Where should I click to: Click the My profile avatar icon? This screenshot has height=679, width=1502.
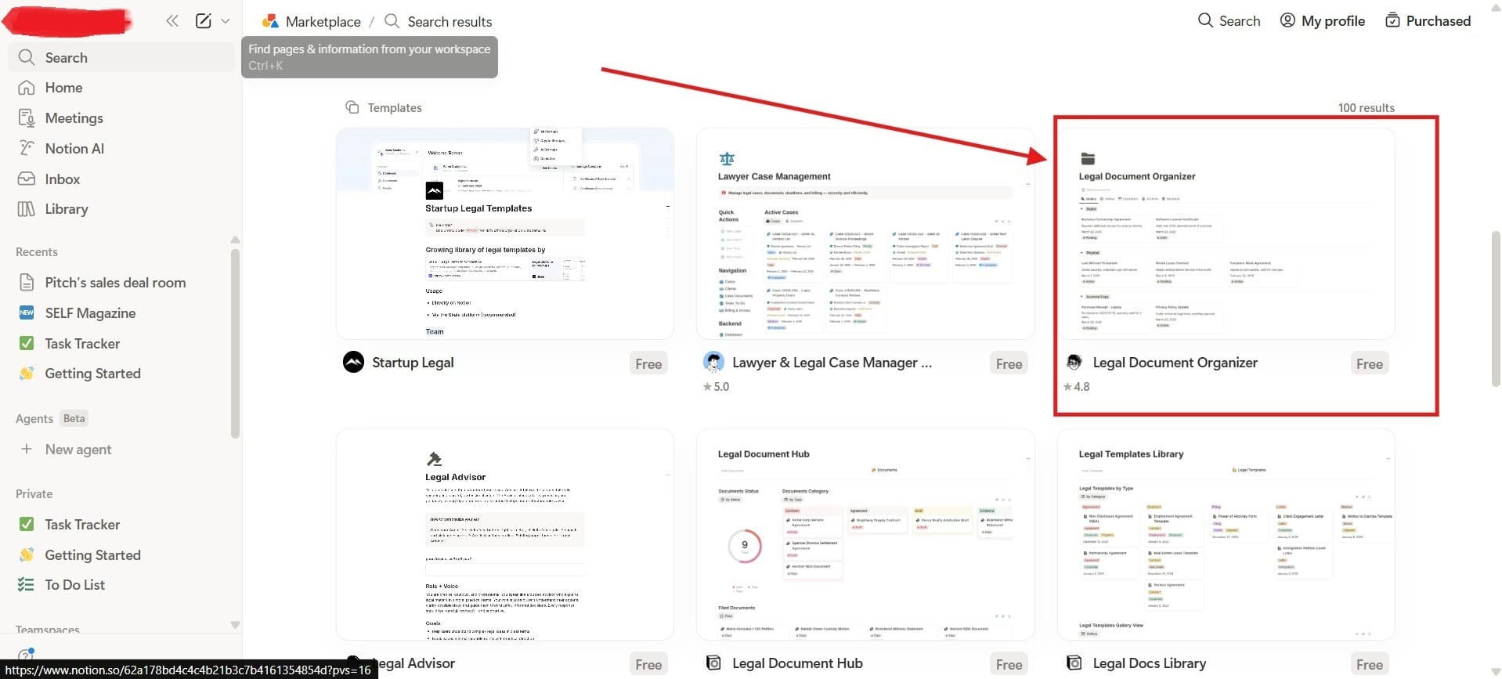(1287, 20)
